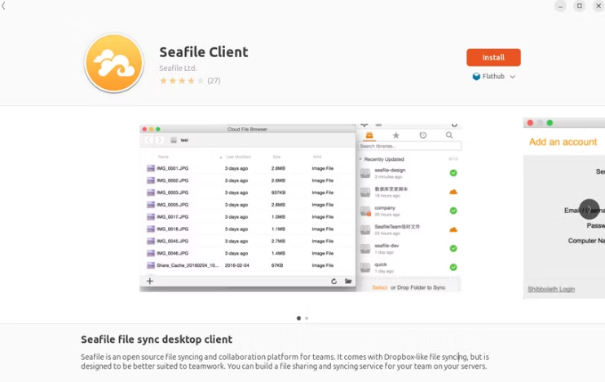
Task: Click the magnifier search icon in Seafile panel
Action: [x=449, y=135]
